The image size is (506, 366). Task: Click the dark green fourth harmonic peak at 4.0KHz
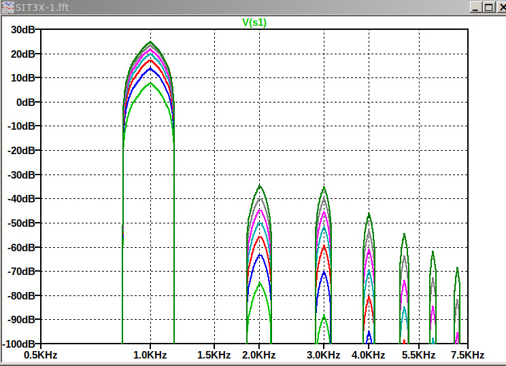pos(369,214)
